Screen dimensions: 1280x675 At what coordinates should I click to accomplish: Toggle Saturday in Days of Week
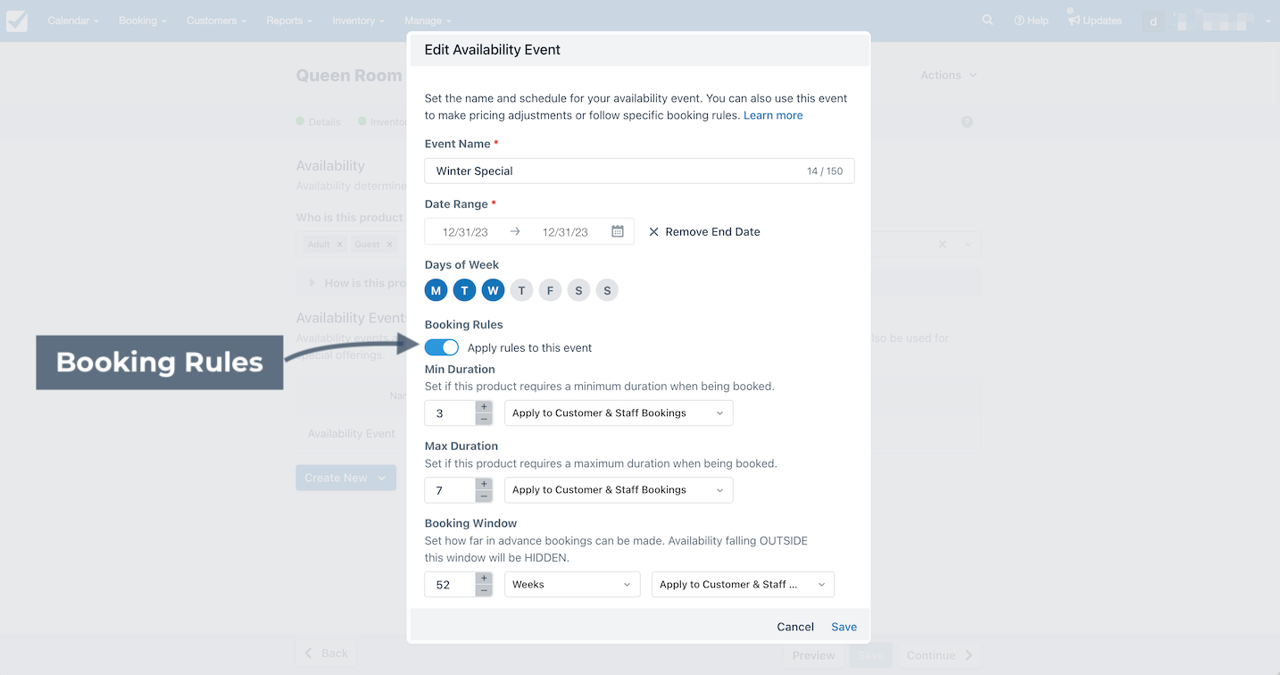(578, 290)
